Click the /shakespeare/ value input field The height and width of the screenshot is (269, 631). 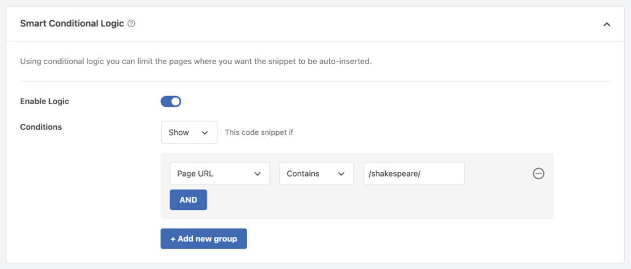[x=413, y=174]
